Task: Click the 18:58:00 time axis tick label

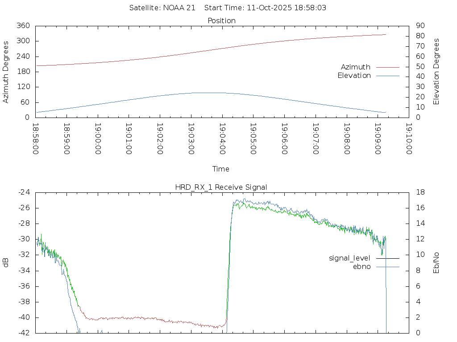Action: pos(36,139)
